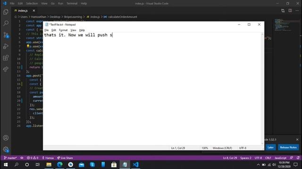The width and height of the screenshot is (302, 169).
Task: Switch to Notepad from the taskbar
Action: pyautogui.click(x=125, y=165)
